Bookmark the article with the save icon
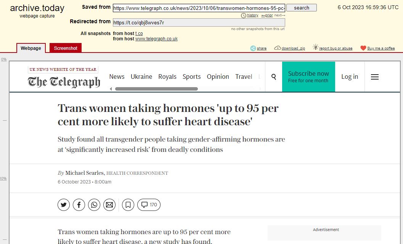The width and height of the screenshot is (403, 244). click(128, 204)
